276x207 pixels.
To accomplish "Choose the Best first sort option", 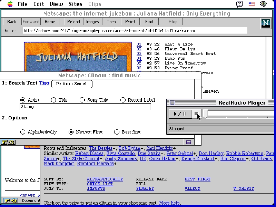I will (x=117, y=132).
